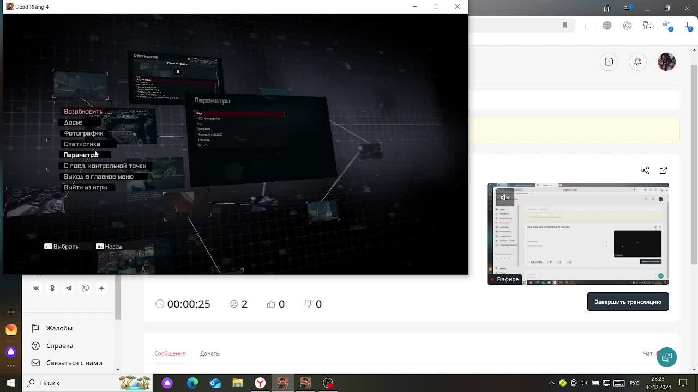
Task: Open the chat support bubble icon
Action: point(666,357)
